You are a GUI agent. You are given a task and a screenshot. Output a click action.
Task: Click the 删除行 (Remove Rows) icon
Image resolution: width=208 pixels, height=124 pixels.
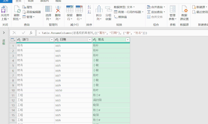(79, 9)
